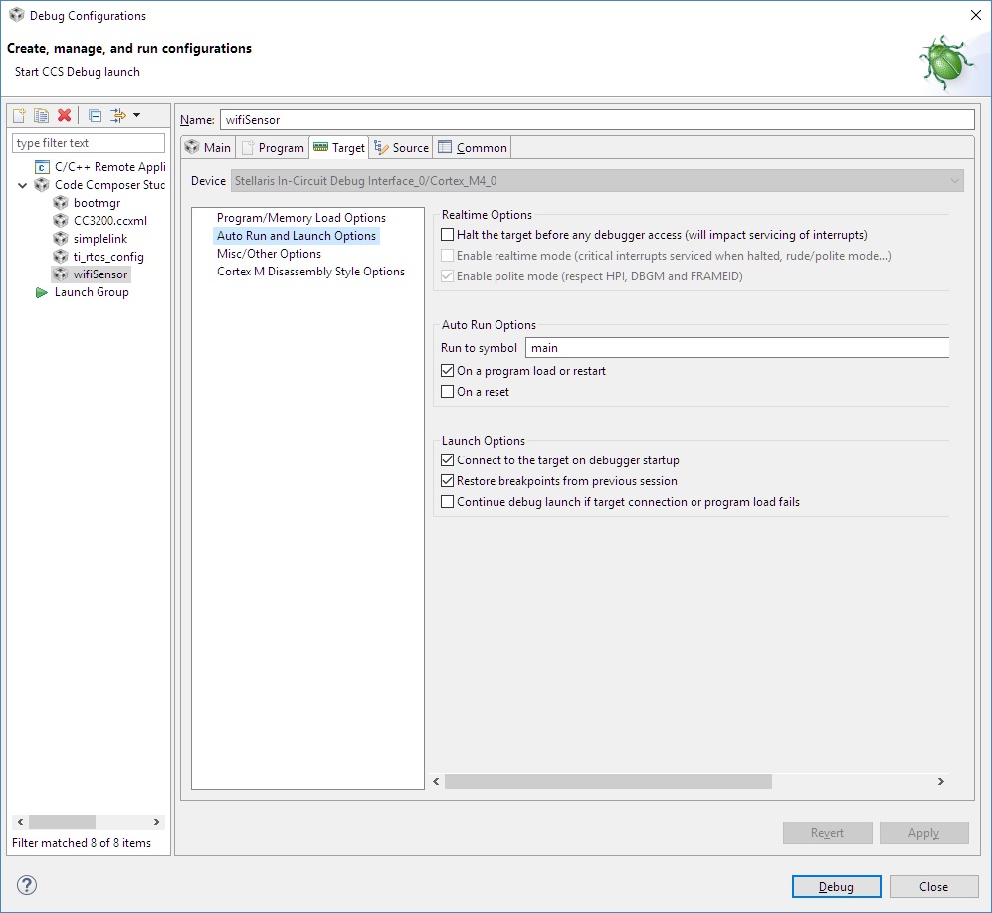Click the Debug Configurations title bar icon
Image resolution: width=992 pixels, height=913 pixels.
17,15
